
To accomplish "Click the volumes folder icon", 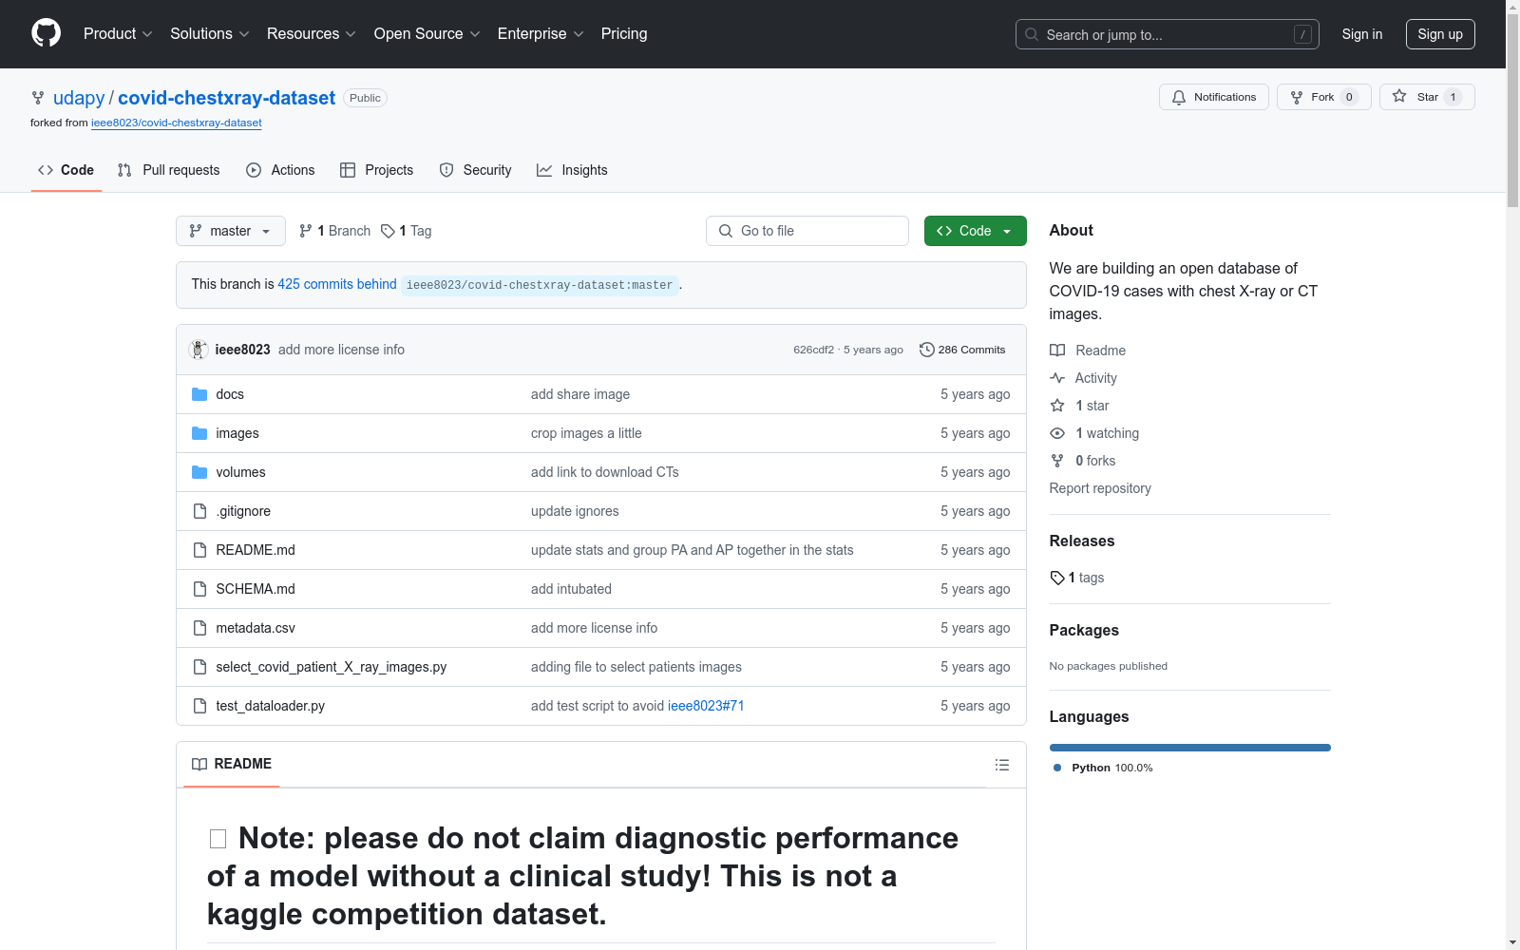I will click(199, 472).
